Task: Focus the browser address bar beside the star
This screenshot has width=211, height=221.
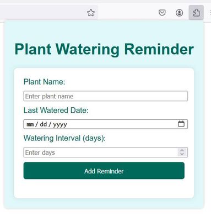Action: coord(42,13)
